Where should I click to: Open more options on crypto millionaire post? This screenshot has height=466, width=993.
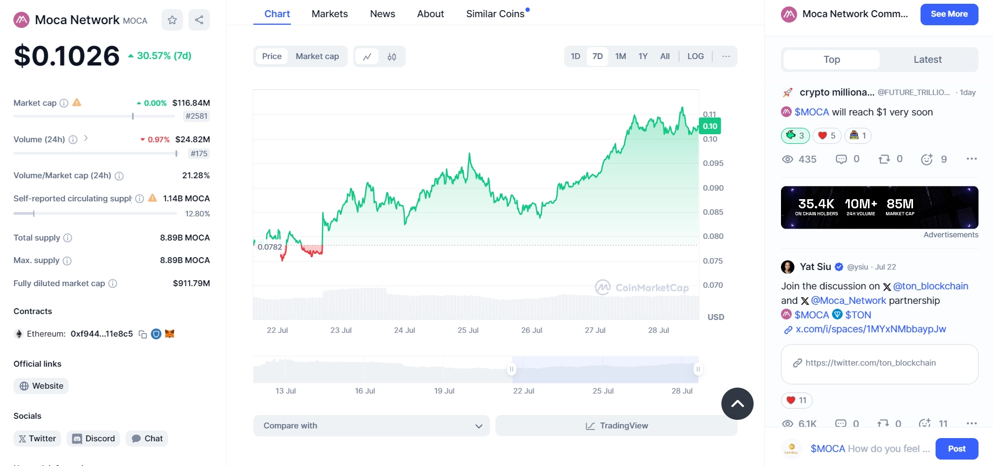click(972, 159)
